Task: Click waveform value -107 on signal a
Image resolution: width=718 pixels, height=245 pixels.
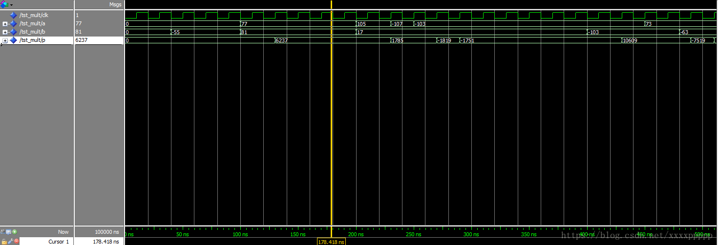Action: [x=397, y=24]
